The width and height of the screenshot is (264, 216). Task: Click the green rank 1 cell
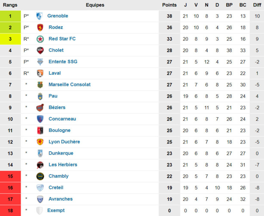(10, 16)
